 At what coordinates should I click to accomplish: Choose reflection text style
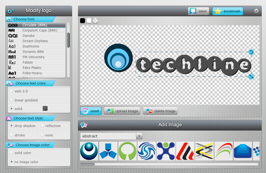(x=42, y=125)
